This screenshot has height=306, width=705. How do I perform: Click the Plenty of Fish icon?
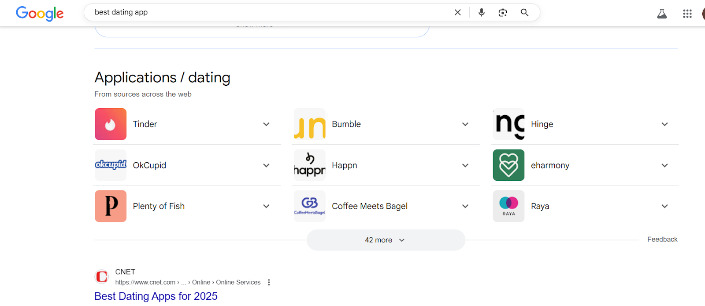pyautogui.click(x=111, y=206)
